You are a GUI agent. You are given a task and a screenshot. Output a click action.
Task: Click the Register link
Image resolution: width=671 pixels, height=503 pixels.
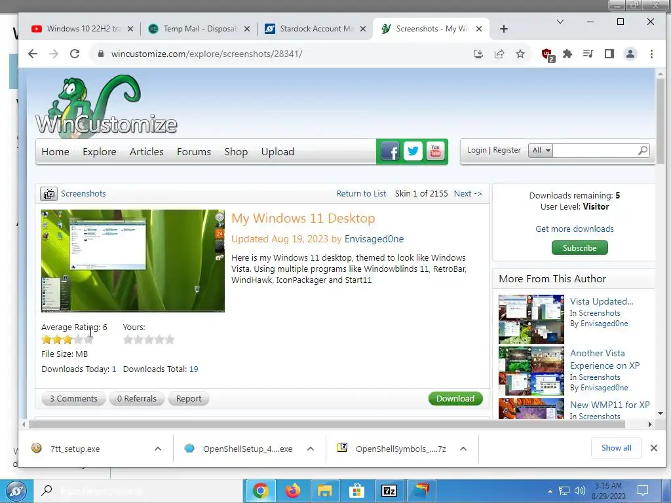tap(507, 150)
